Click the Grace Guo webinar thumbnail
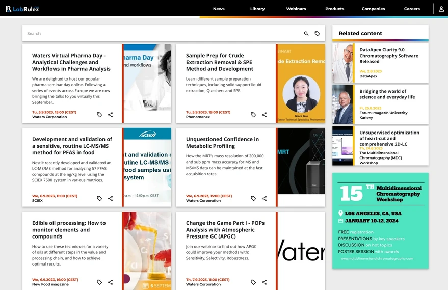 [x=301, y=84]
